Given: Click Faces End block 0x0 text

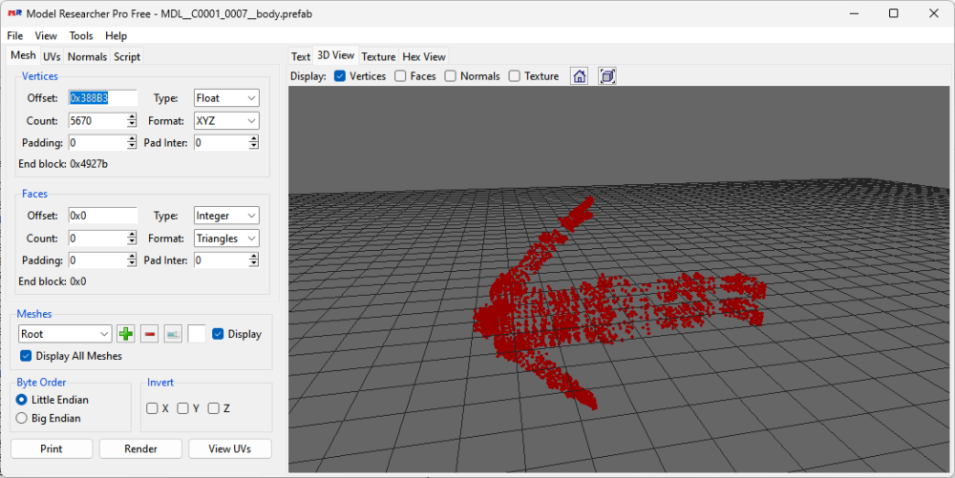Looking at the screenshot, I should 53,281.
